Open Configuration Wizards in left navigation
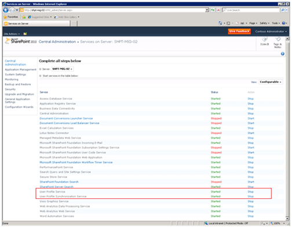Screen dimensions: 292x229 click(19, 107)
